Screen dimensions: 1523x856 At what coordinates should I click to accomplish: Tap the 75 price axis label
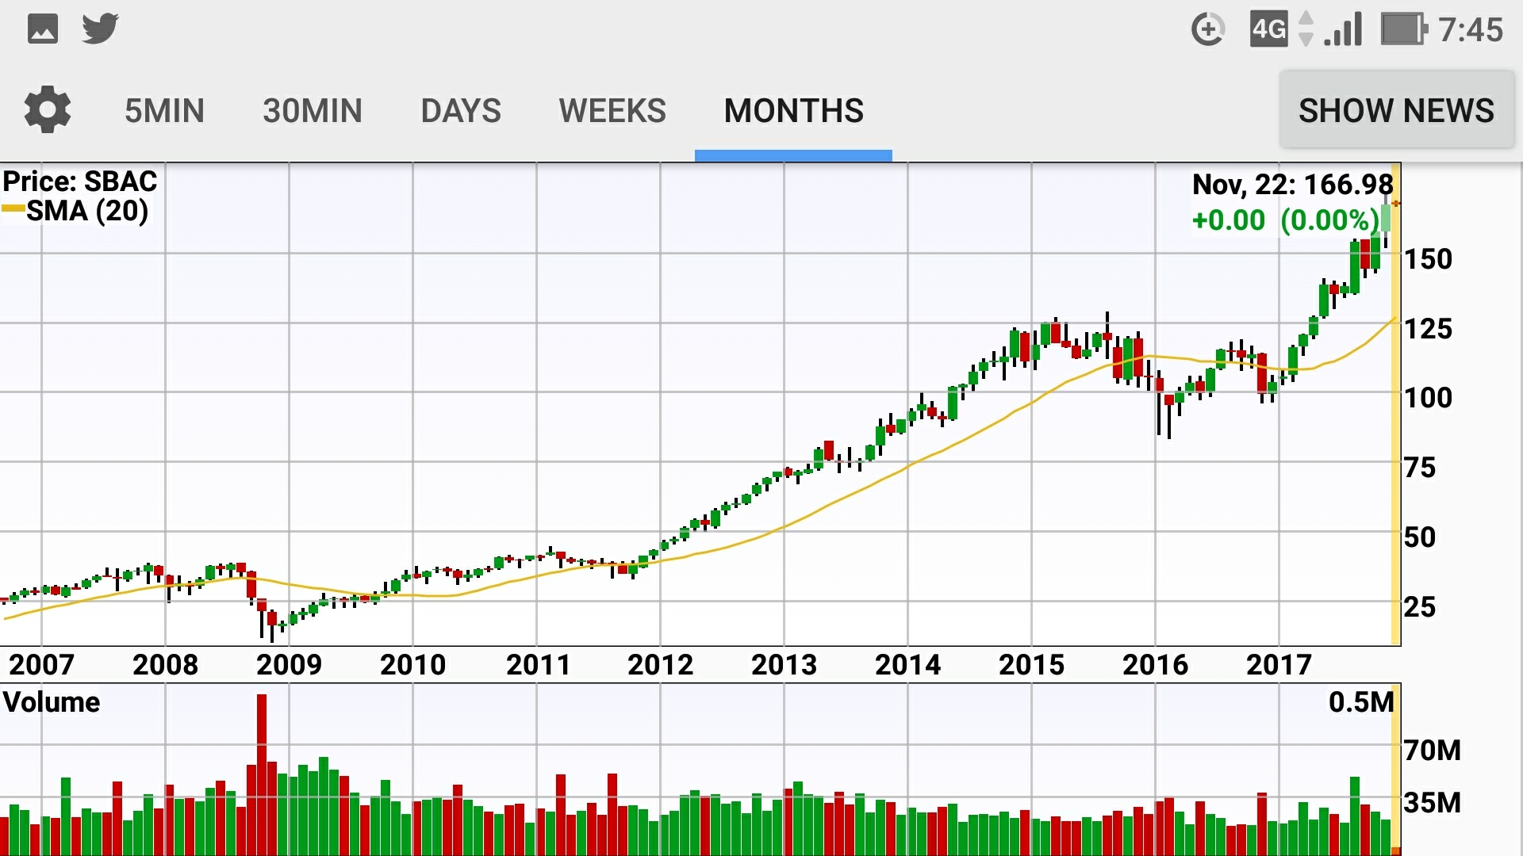(x=1420, y=468)
